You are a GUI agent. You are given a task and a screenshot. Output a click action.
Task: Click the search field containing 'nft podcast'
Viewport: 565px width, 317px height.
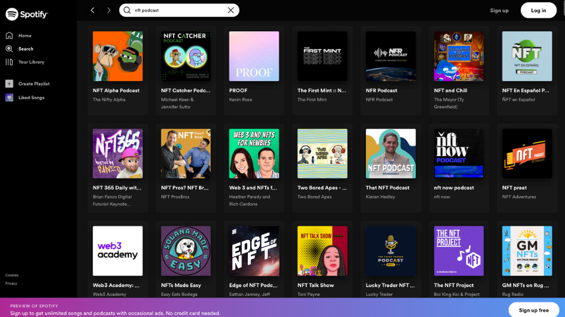pyautogui.click(x=179, y=10)
